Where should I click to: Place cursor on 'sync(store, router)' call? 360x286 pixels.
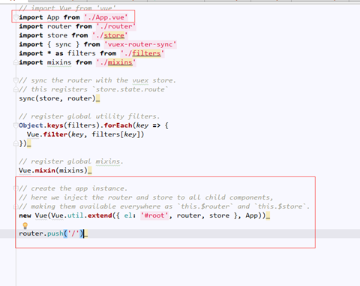point(57,98)
